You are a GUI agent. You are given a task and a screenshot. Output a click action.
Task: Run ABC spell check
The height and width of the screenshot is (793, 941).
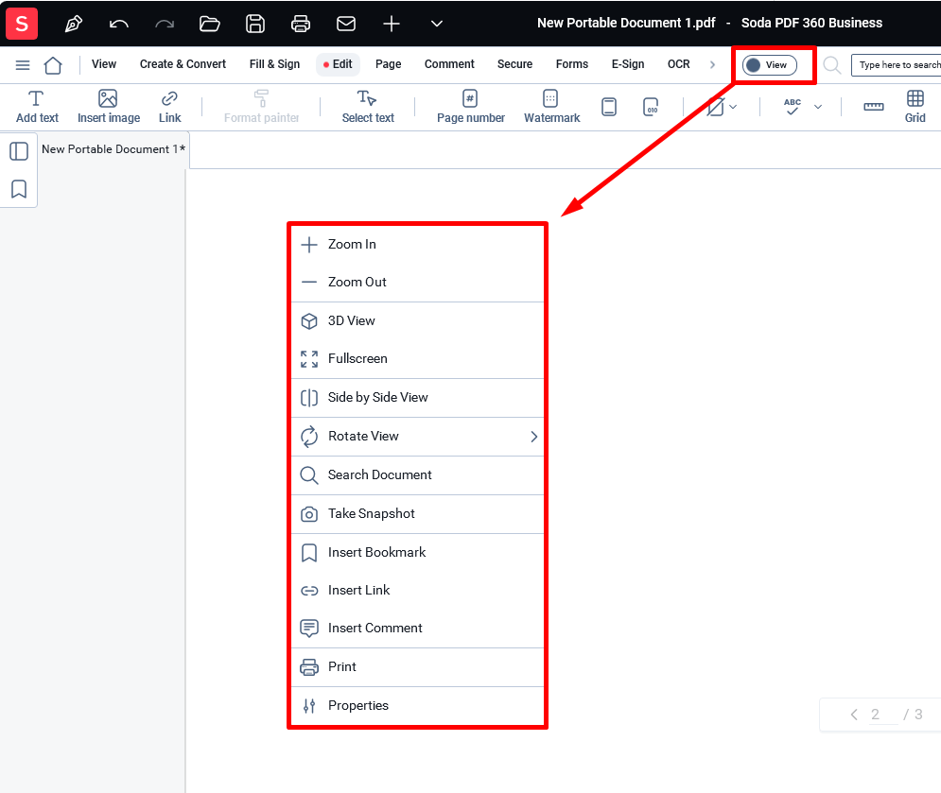(793, 107)
